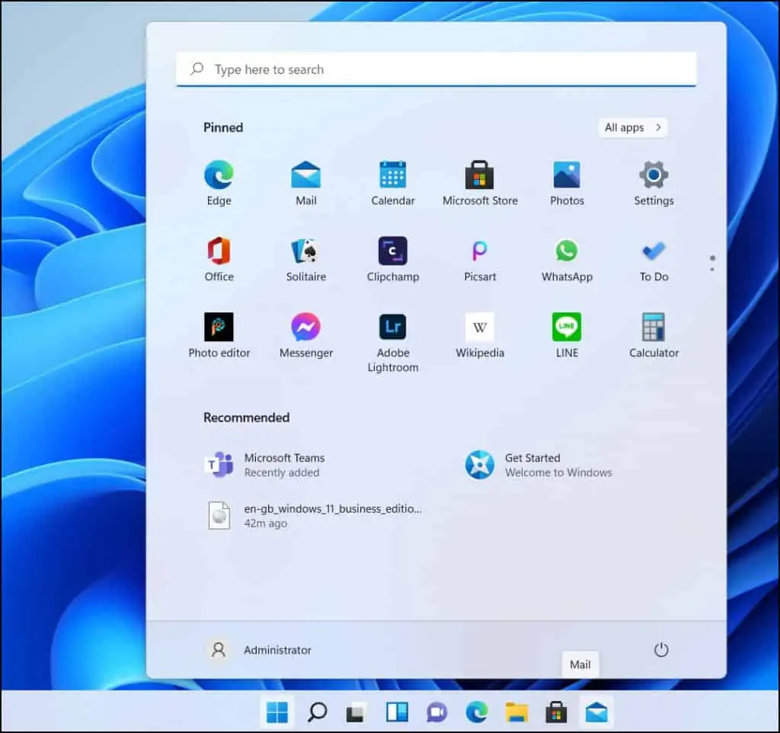Open Settings from pinned apps
Image resolution: width=780 pixels, height=733 pixels.
pyautogui.click(x=654, y=183)
